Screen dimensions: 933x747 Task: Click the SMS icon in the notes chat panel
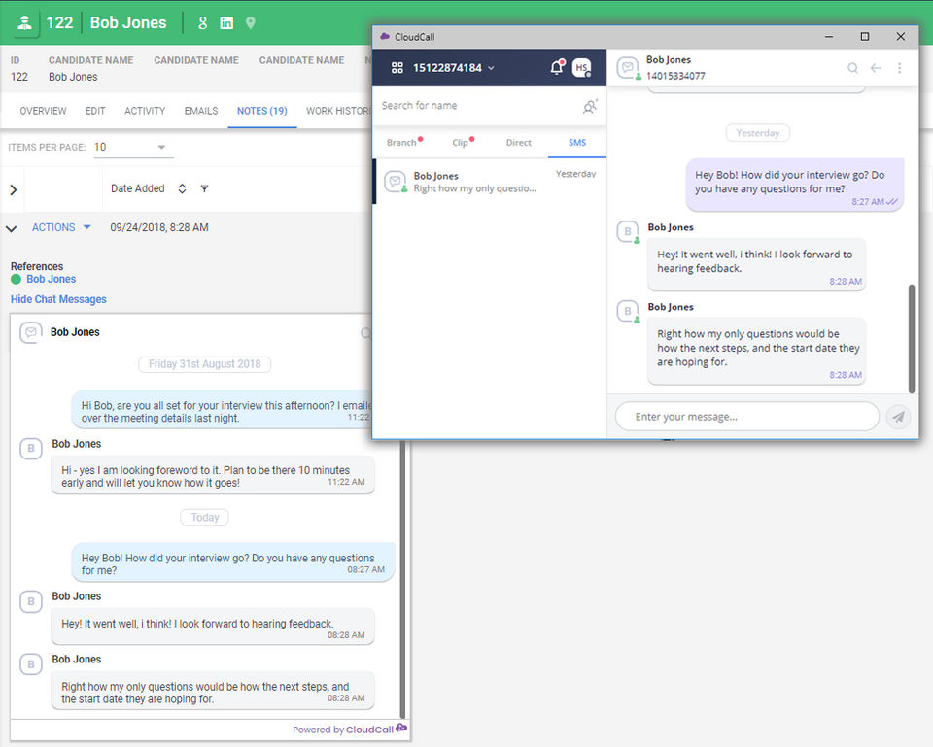click(x=31, y=332)
